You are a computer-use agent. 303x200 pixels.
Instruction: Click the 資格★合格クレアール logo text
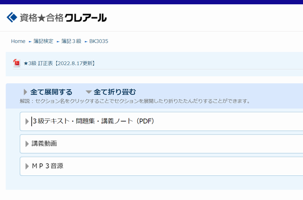point(63,18)
